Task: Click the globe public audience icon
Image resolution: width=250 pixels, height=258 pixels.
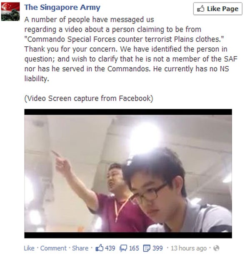Action: (x=216, y=248)
